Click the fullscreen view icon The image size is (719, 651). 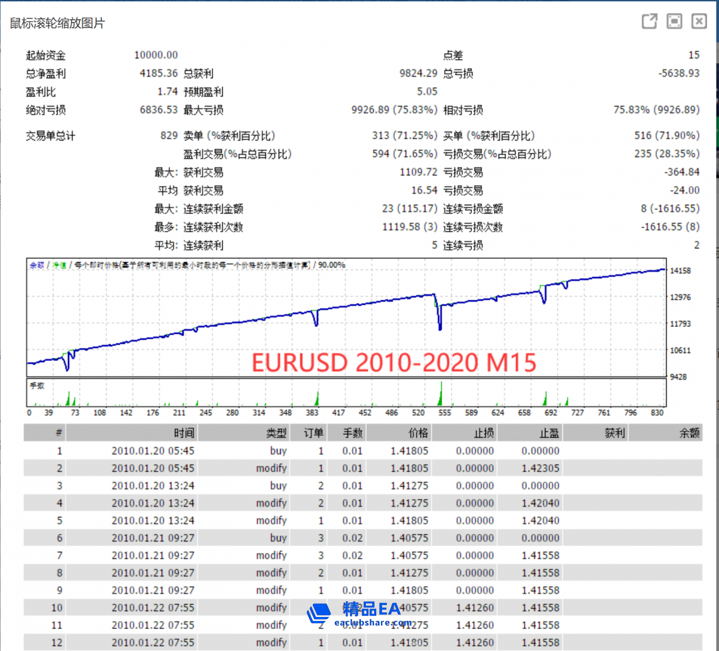(x=674, y=22)
